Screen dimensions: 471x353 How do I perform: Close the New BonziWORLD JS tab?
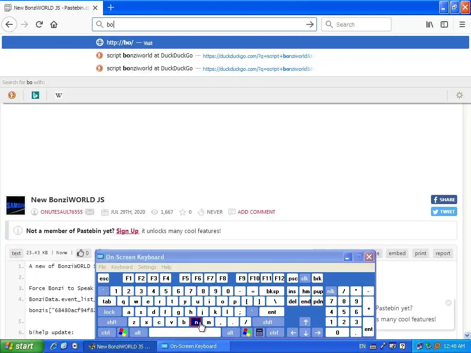[95, 8]
